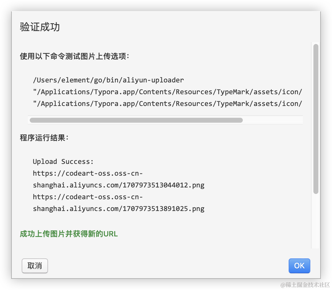The image size is (332, 290).
Task: Click the URL ending in 1707973513044012.png
Action: (119, 179)
